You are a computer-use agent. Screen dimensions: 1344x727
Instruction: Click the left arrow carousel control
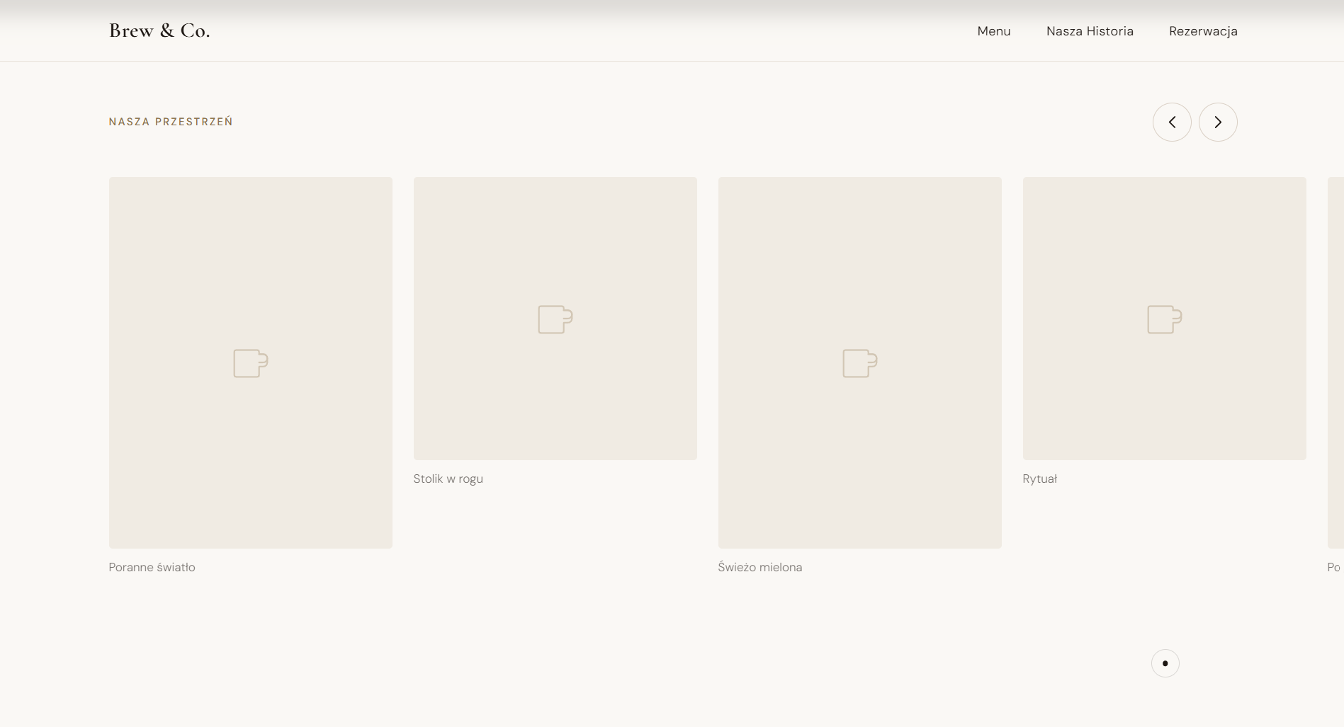[x=1173, y=122]
